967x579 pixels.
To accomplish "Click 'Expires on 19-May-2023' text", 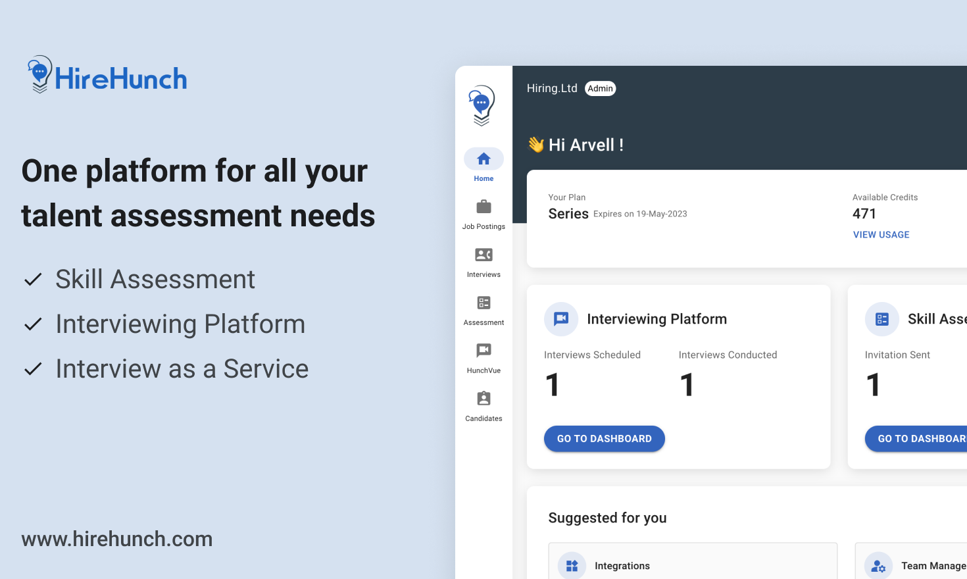I will 640,214.
